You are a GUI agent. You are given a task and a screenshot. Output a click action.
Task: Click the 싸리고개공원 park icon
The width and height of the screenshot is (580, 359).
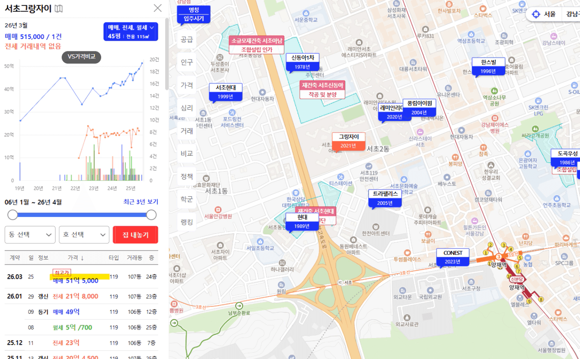[x=535, y=129]
